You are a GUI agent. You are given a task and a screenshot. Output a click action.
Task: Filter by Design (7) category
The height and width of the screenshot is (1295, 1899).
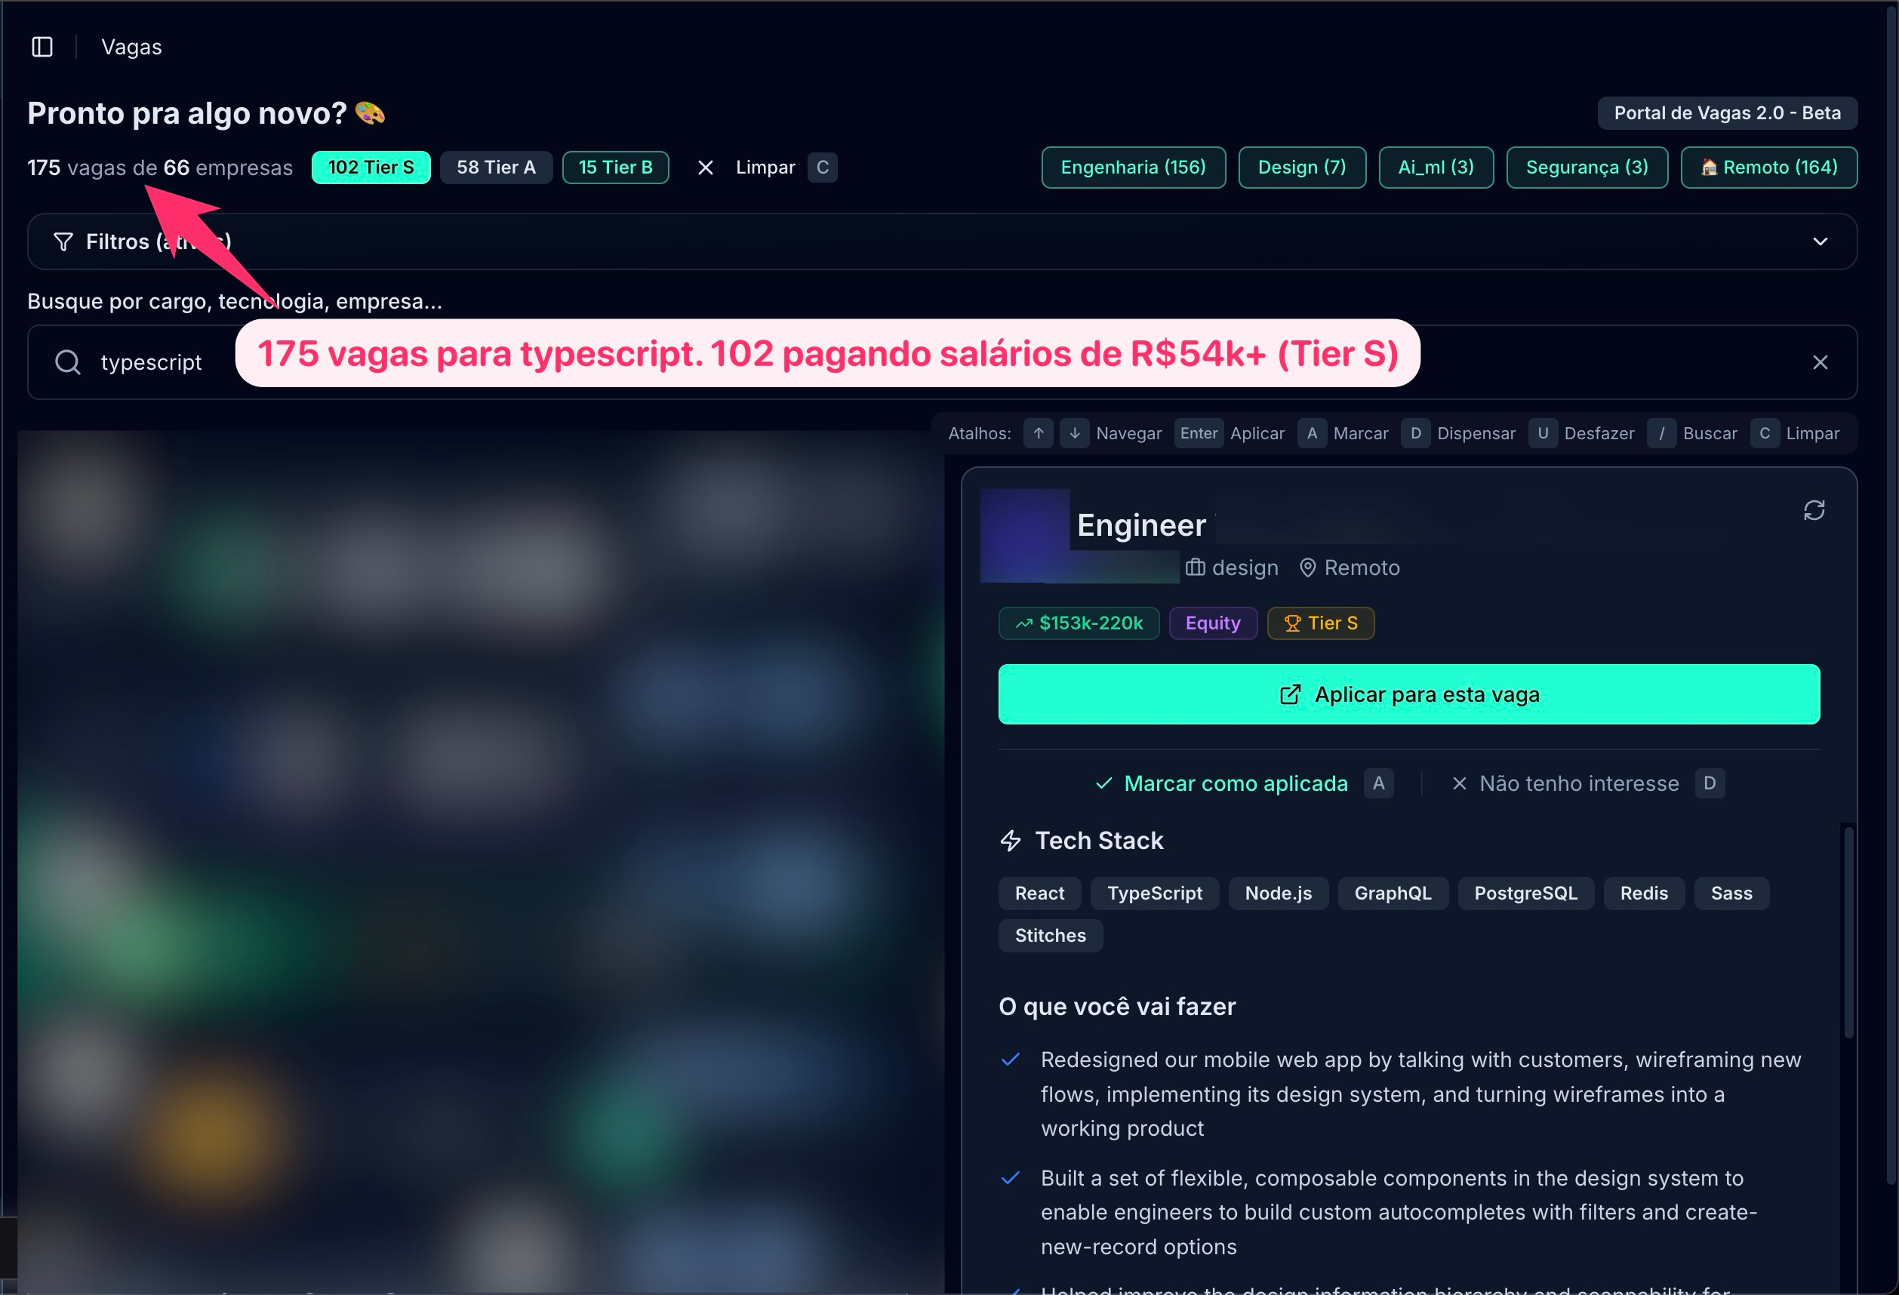pos(1301,168)
